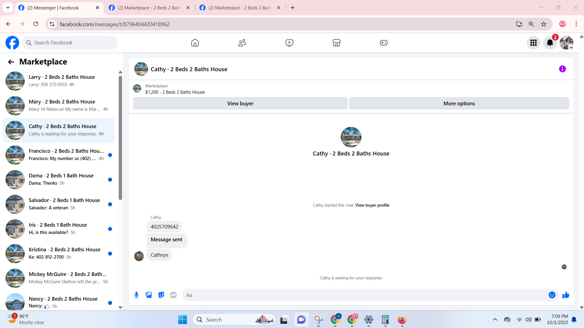Open the Facebook Home icon
The height and width of the screenshot is (328, 584).
[x=195, y=43]
